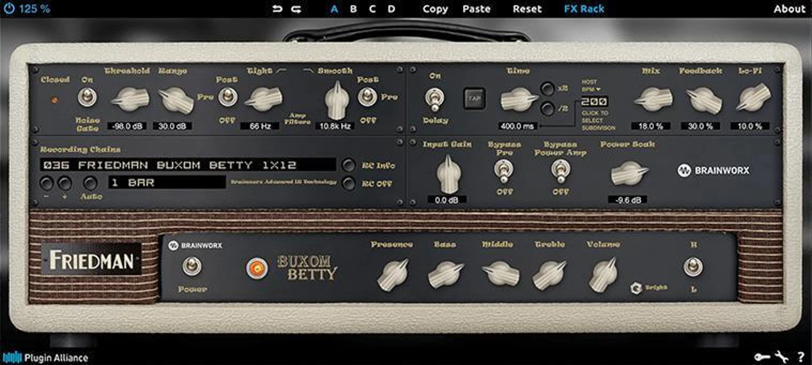
Task: Click the Copy button
Action: pyautogui.click(x=435, y=9)
